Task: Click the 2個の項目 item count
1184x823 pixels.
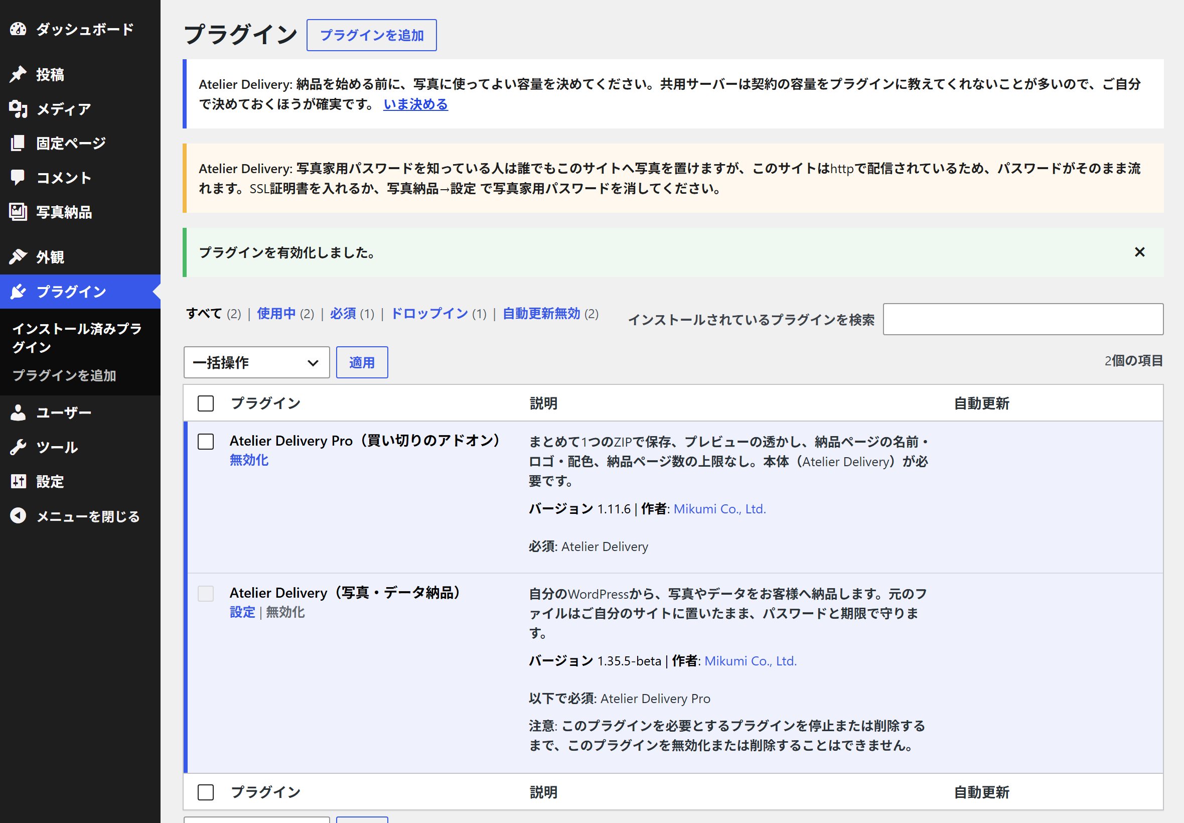Action: click(1133, 360)
